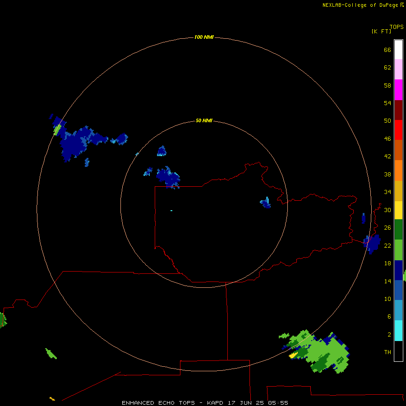Click the '17 JUN 25' date text
This screenshot has height=406, width=406.
(x=246, y=403)
